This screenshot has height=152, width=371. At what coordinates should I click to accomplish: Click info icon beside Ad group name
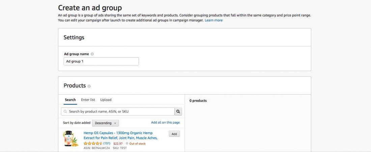click(92, 54)
